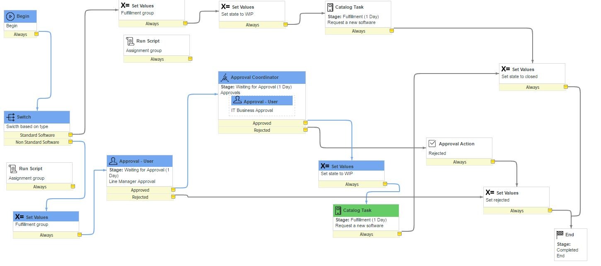This screenshot has width=601, height=266.
Task: Select 'Approved' condition under Line Manager Approval
Action: pos(140,190)
